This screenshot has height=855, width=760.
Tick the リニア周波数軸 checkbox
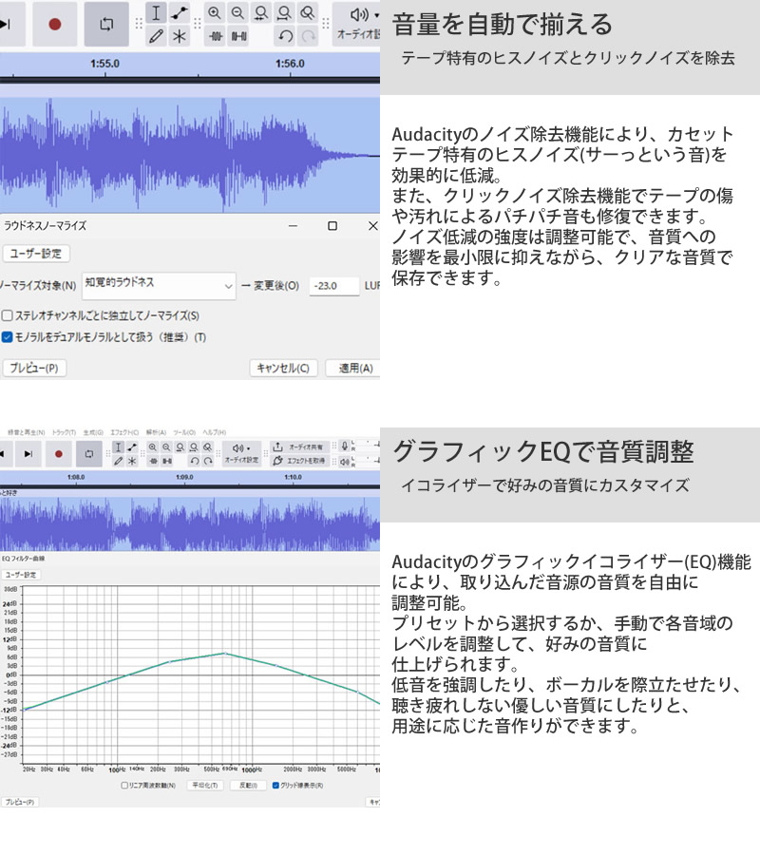(x=124, y=786)
